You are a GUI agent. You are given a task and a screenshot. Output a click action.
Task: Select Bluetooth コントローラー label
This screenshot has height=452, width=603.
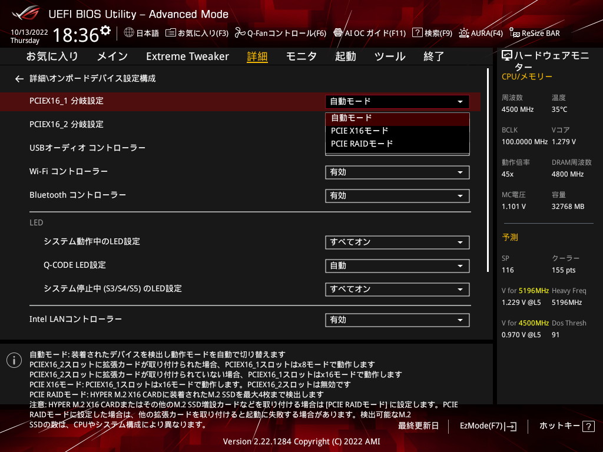click(78, 195)
